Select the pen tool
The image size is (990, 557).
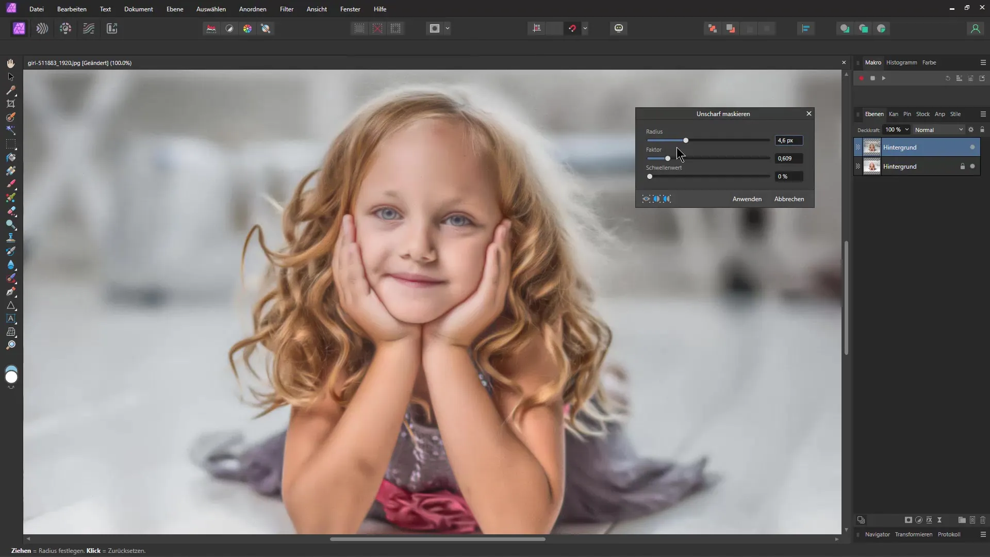(11, 291)
